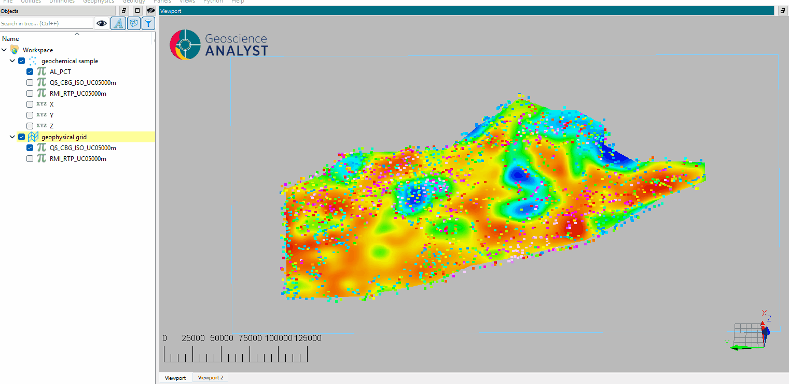Click the Search in tree field

[46, 24]
